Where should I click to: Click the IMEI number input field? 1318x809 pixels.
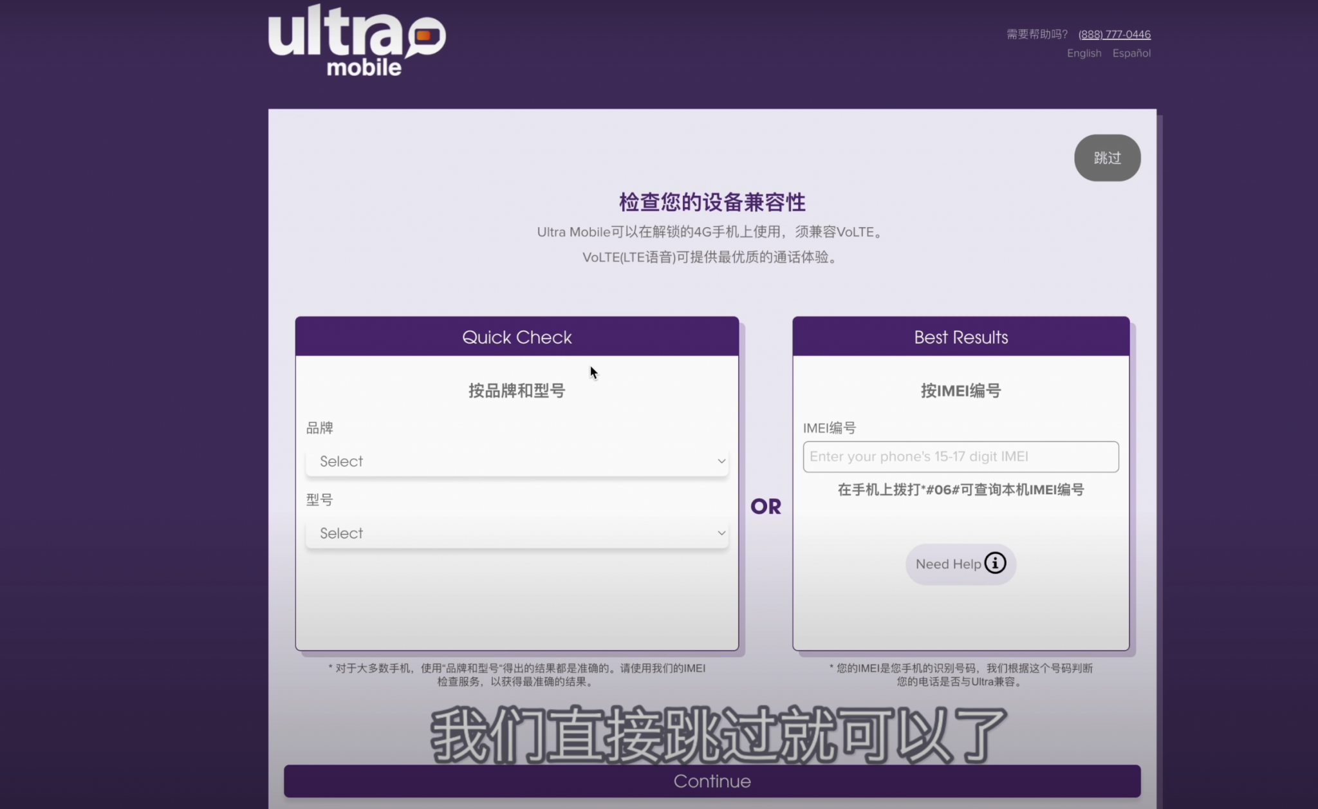pos(961,456)
